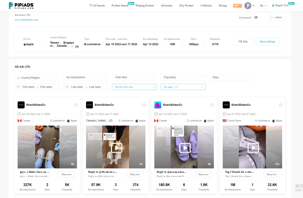Click the colorful SharkSlidesCo avatar on Jun 12 ad
This screenshot has width=303, height=198.
click(158, 105)
